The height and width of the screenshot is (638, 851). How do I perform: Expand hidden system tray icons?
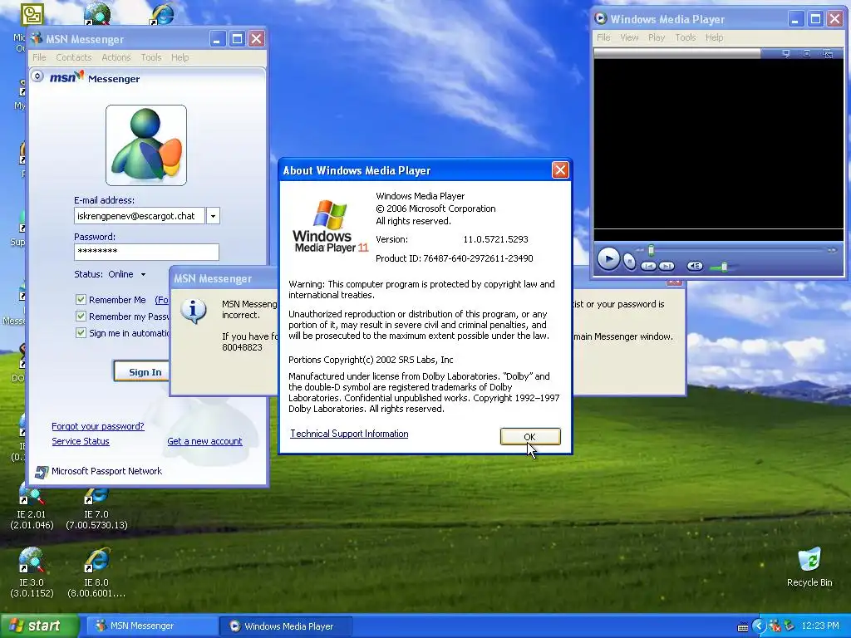point(758,626)
